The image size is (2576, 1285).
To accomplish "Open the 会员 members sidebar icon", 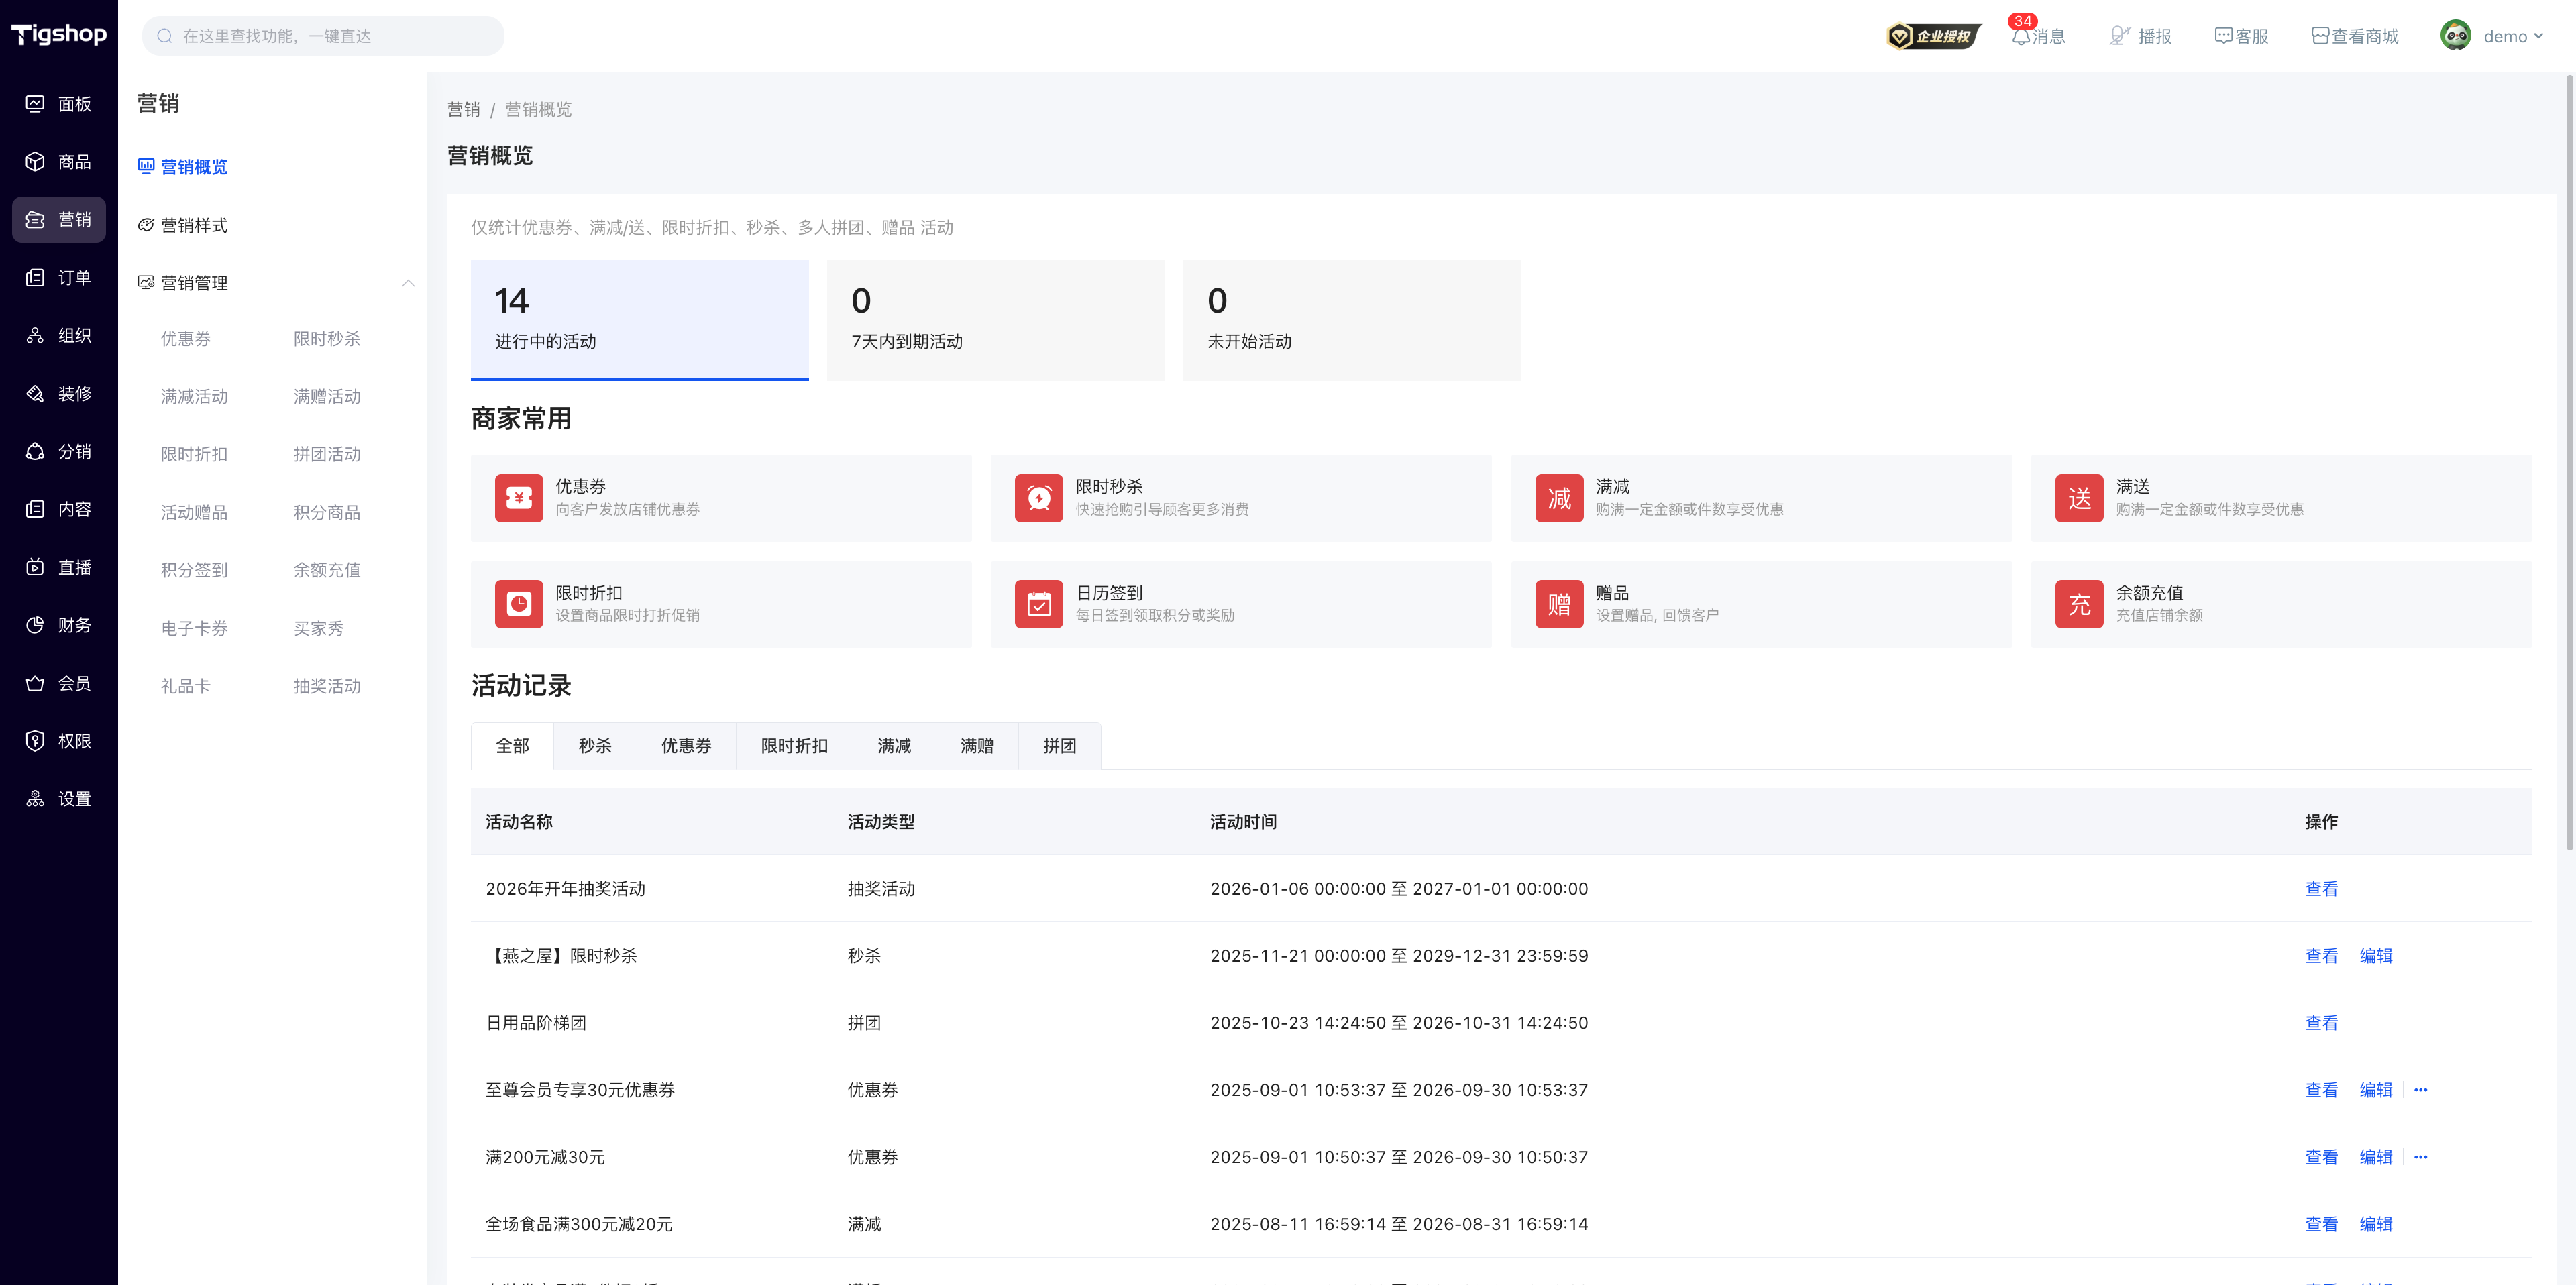I will click(35, 684).
